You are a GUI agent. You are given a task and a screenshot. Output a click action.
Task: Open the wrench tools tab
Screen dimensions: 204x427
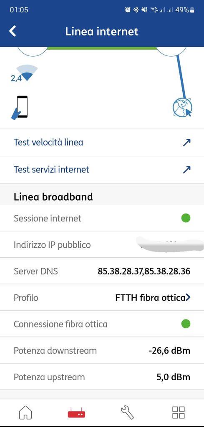(x=127, y=412)
